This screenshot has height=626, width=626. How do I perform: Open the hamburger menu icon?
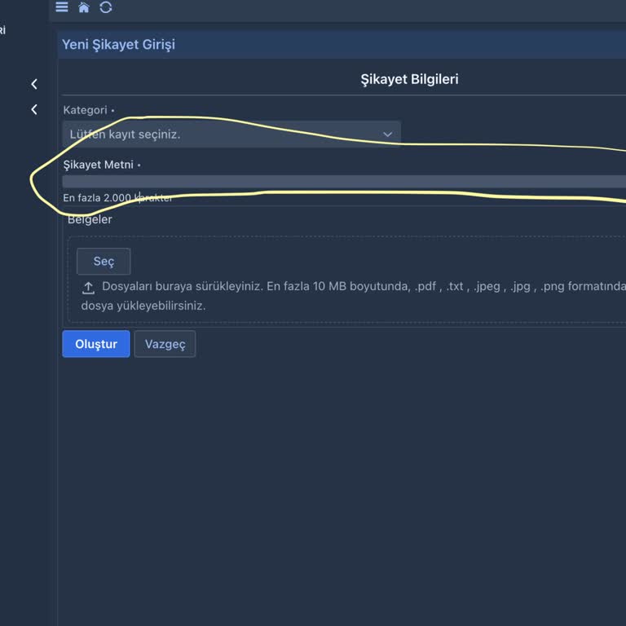tap(62, 7)
